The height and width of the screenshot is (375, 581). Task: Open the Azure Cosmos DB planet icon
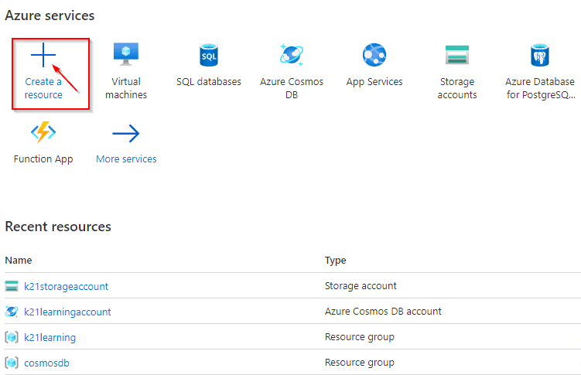(292, 55)
